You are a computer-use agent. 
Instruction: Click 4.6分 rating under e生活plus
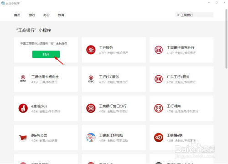[35, 111]
